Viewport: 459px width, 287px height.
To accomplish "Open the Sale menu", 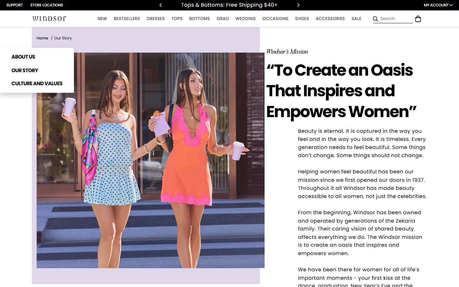I will pos(356,19).
